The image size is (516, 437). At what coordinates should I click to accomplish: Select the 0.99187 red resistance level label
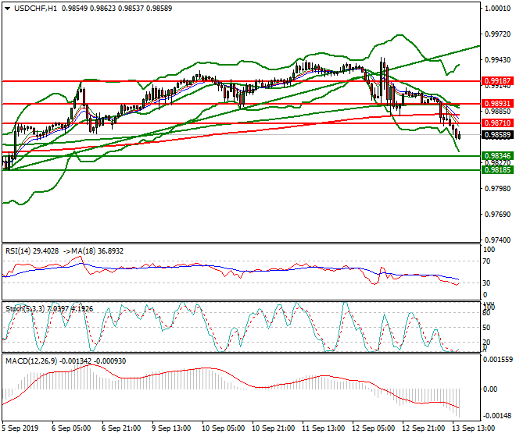coord(497,81)
